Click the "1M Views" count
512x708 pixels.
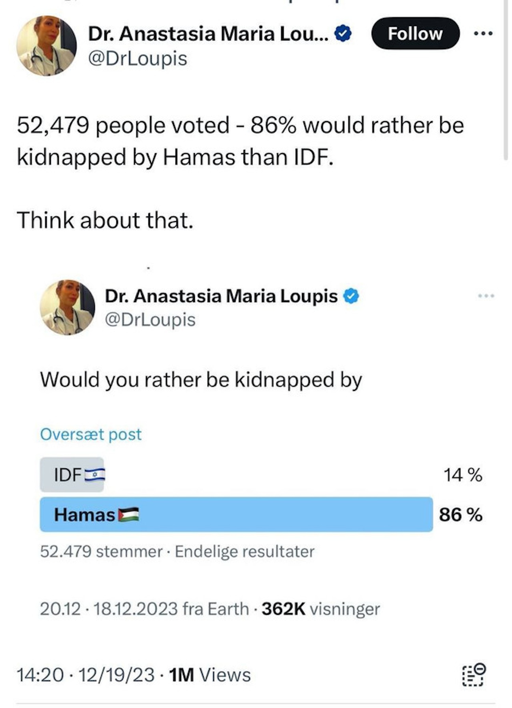(210, 675)
